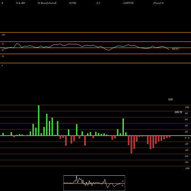Click the MRSI right-axis label -80
This screenshot has height=191, width=191.
(x=186, y=162)
